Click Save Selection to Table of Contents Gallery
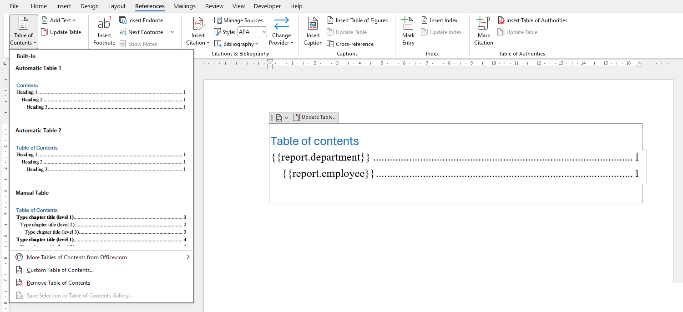Viewport: 683px width, 312px height. tap(101, 296)
